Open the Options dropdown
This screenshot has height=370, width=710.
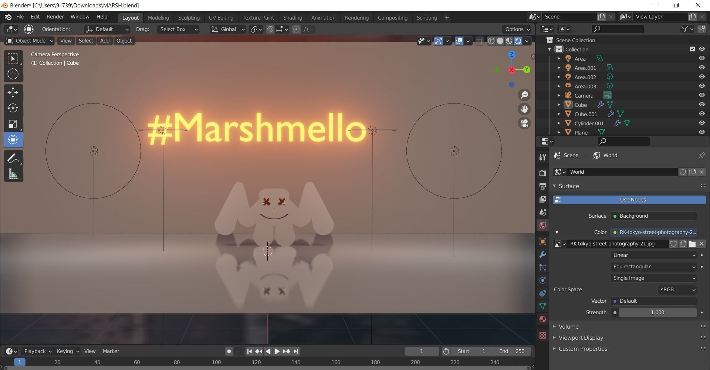pos(517,29)
